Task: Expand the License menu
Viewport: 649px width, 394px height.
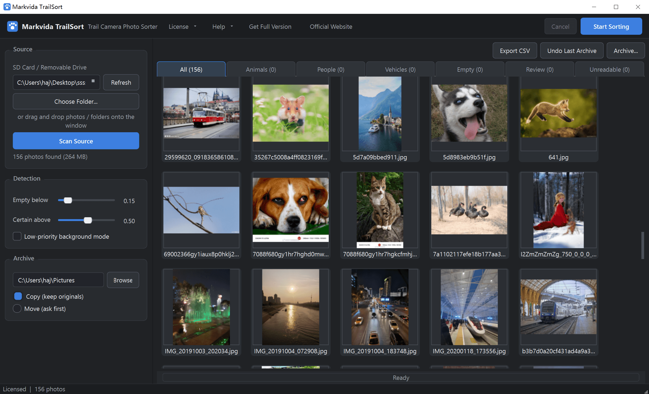Action: [x=182, y=27]
